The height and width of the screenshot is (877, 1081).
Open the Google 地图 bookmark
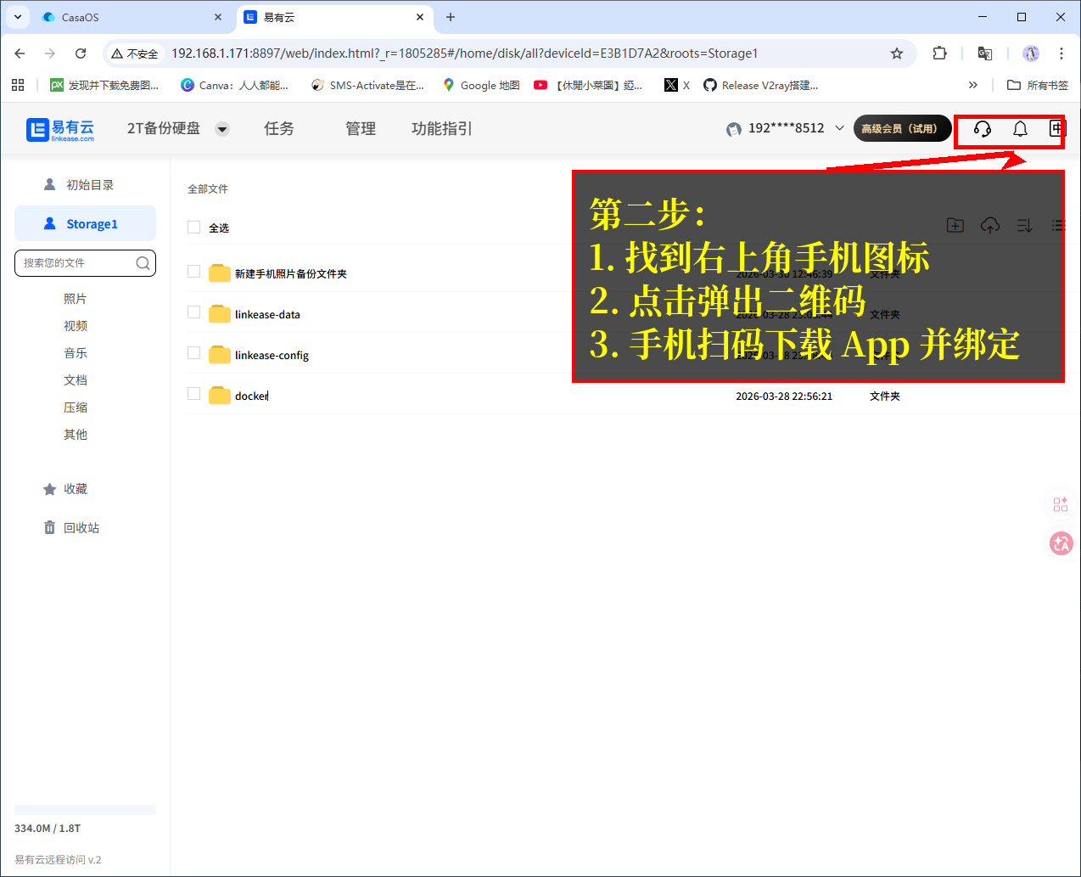481,85
